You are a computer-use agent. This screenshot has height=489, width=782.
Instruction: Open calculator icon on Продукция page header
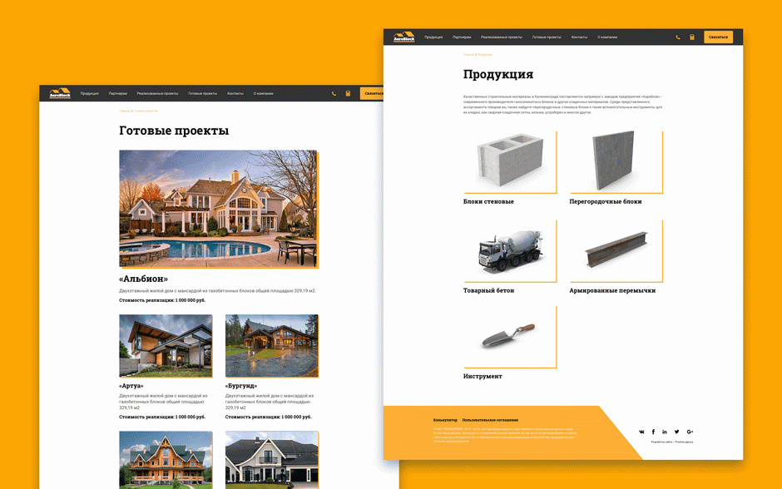[x=692, y=37]
